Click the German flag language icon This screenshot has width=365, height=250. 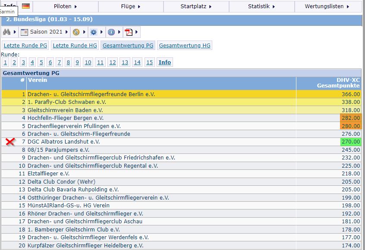pyautogui.click(x=26, y=6)
